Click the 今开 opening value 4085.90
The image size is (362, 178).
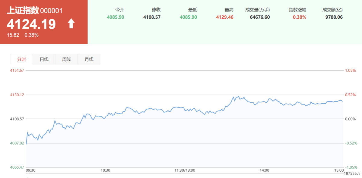tap(116, 17)
